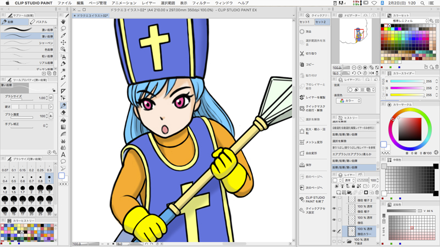Select the straight Line figure tool

tap(63, 85)
